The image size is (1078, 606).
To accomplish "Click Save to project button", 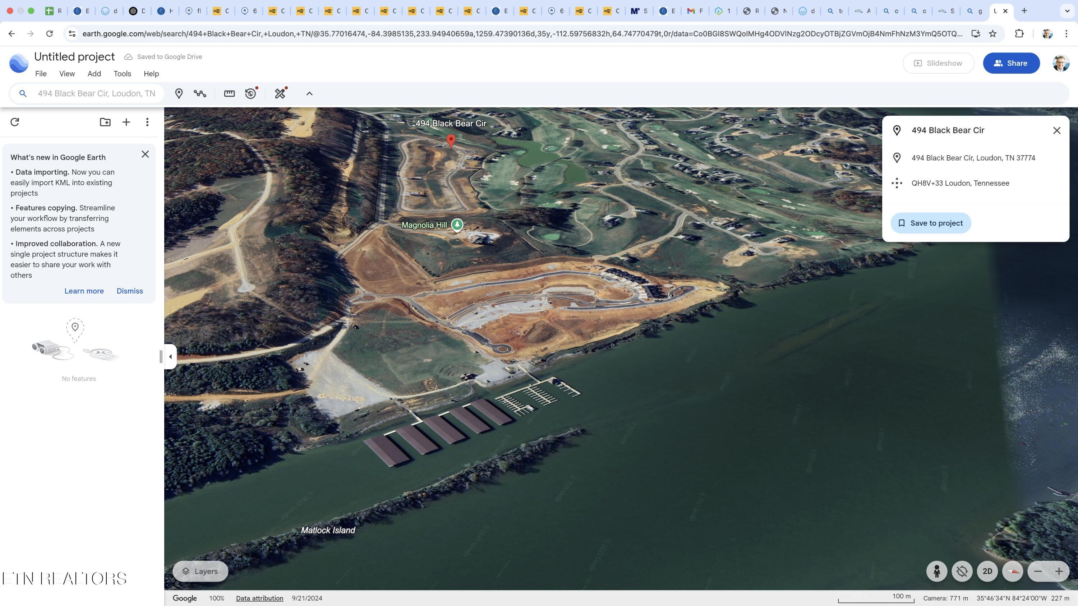I will (x=931, y=223).
